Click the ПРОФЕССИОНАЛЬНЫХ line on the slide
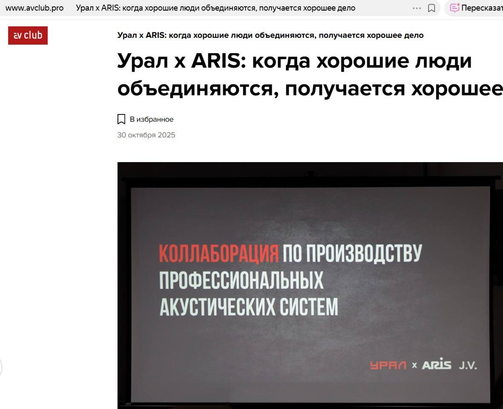The width and height of the screenshot is (503, 409). click(x=241, y=280)
